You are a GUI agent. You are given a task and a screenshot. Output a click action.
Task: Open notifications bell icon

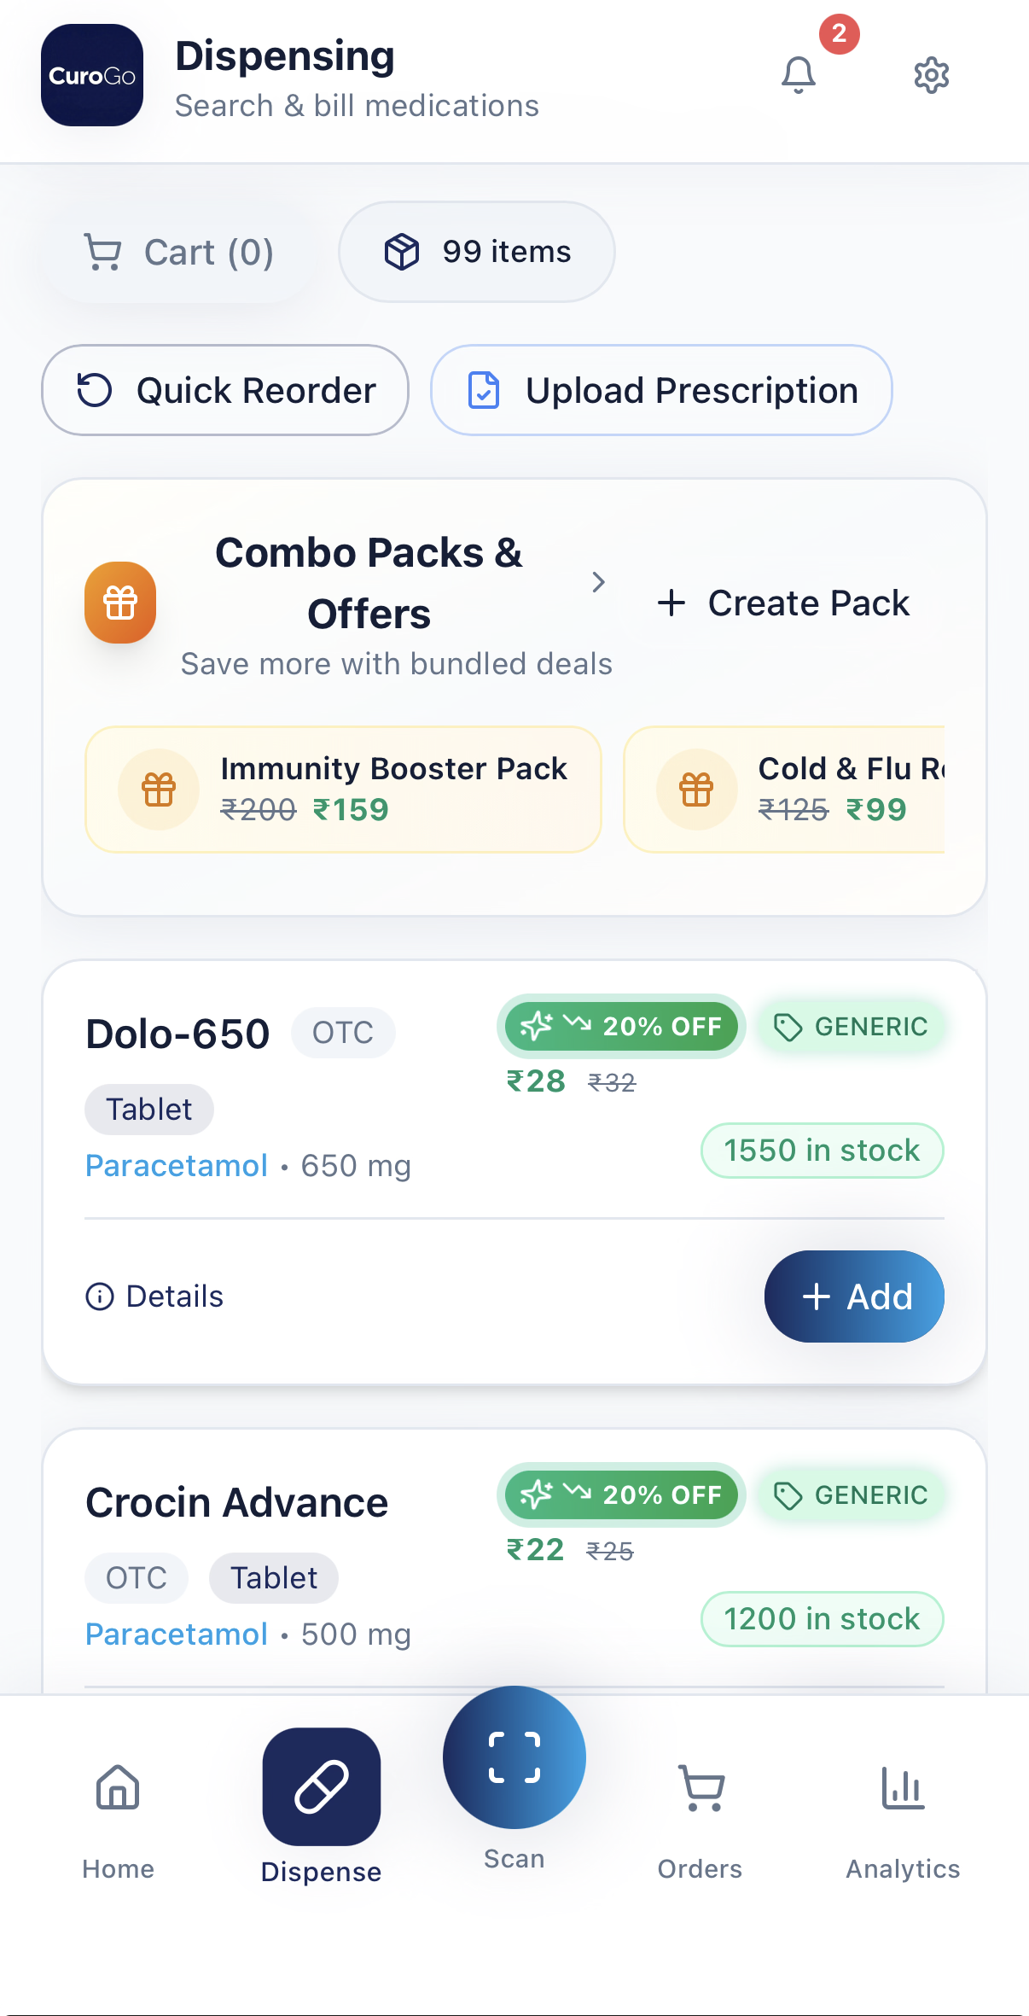(x=799, y=75)
